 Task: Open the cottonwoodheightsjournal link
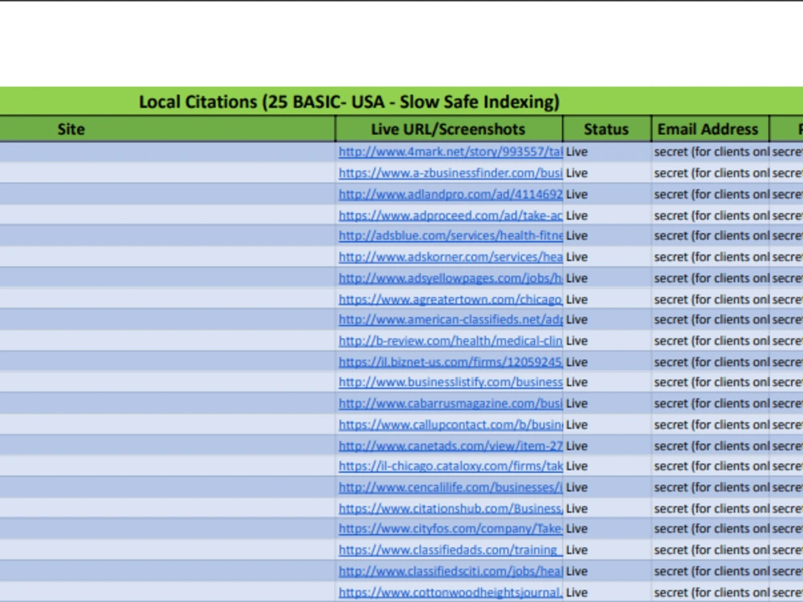(x=450, y=593)
